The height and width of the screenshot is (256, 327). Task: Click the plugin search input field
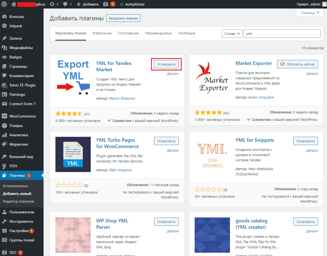[282, 33]
